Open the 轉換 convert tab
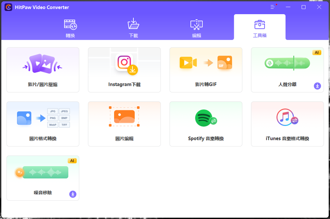330x219 pixels. [70, 28]
